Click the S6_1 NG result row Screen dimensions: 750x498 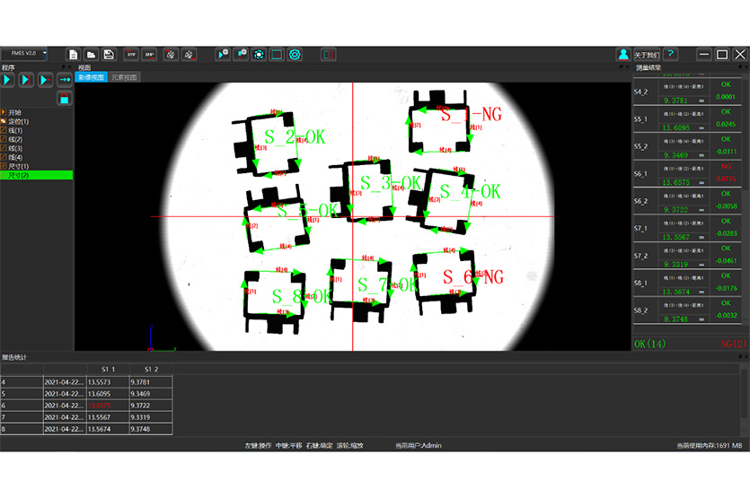tap(690, 174)
